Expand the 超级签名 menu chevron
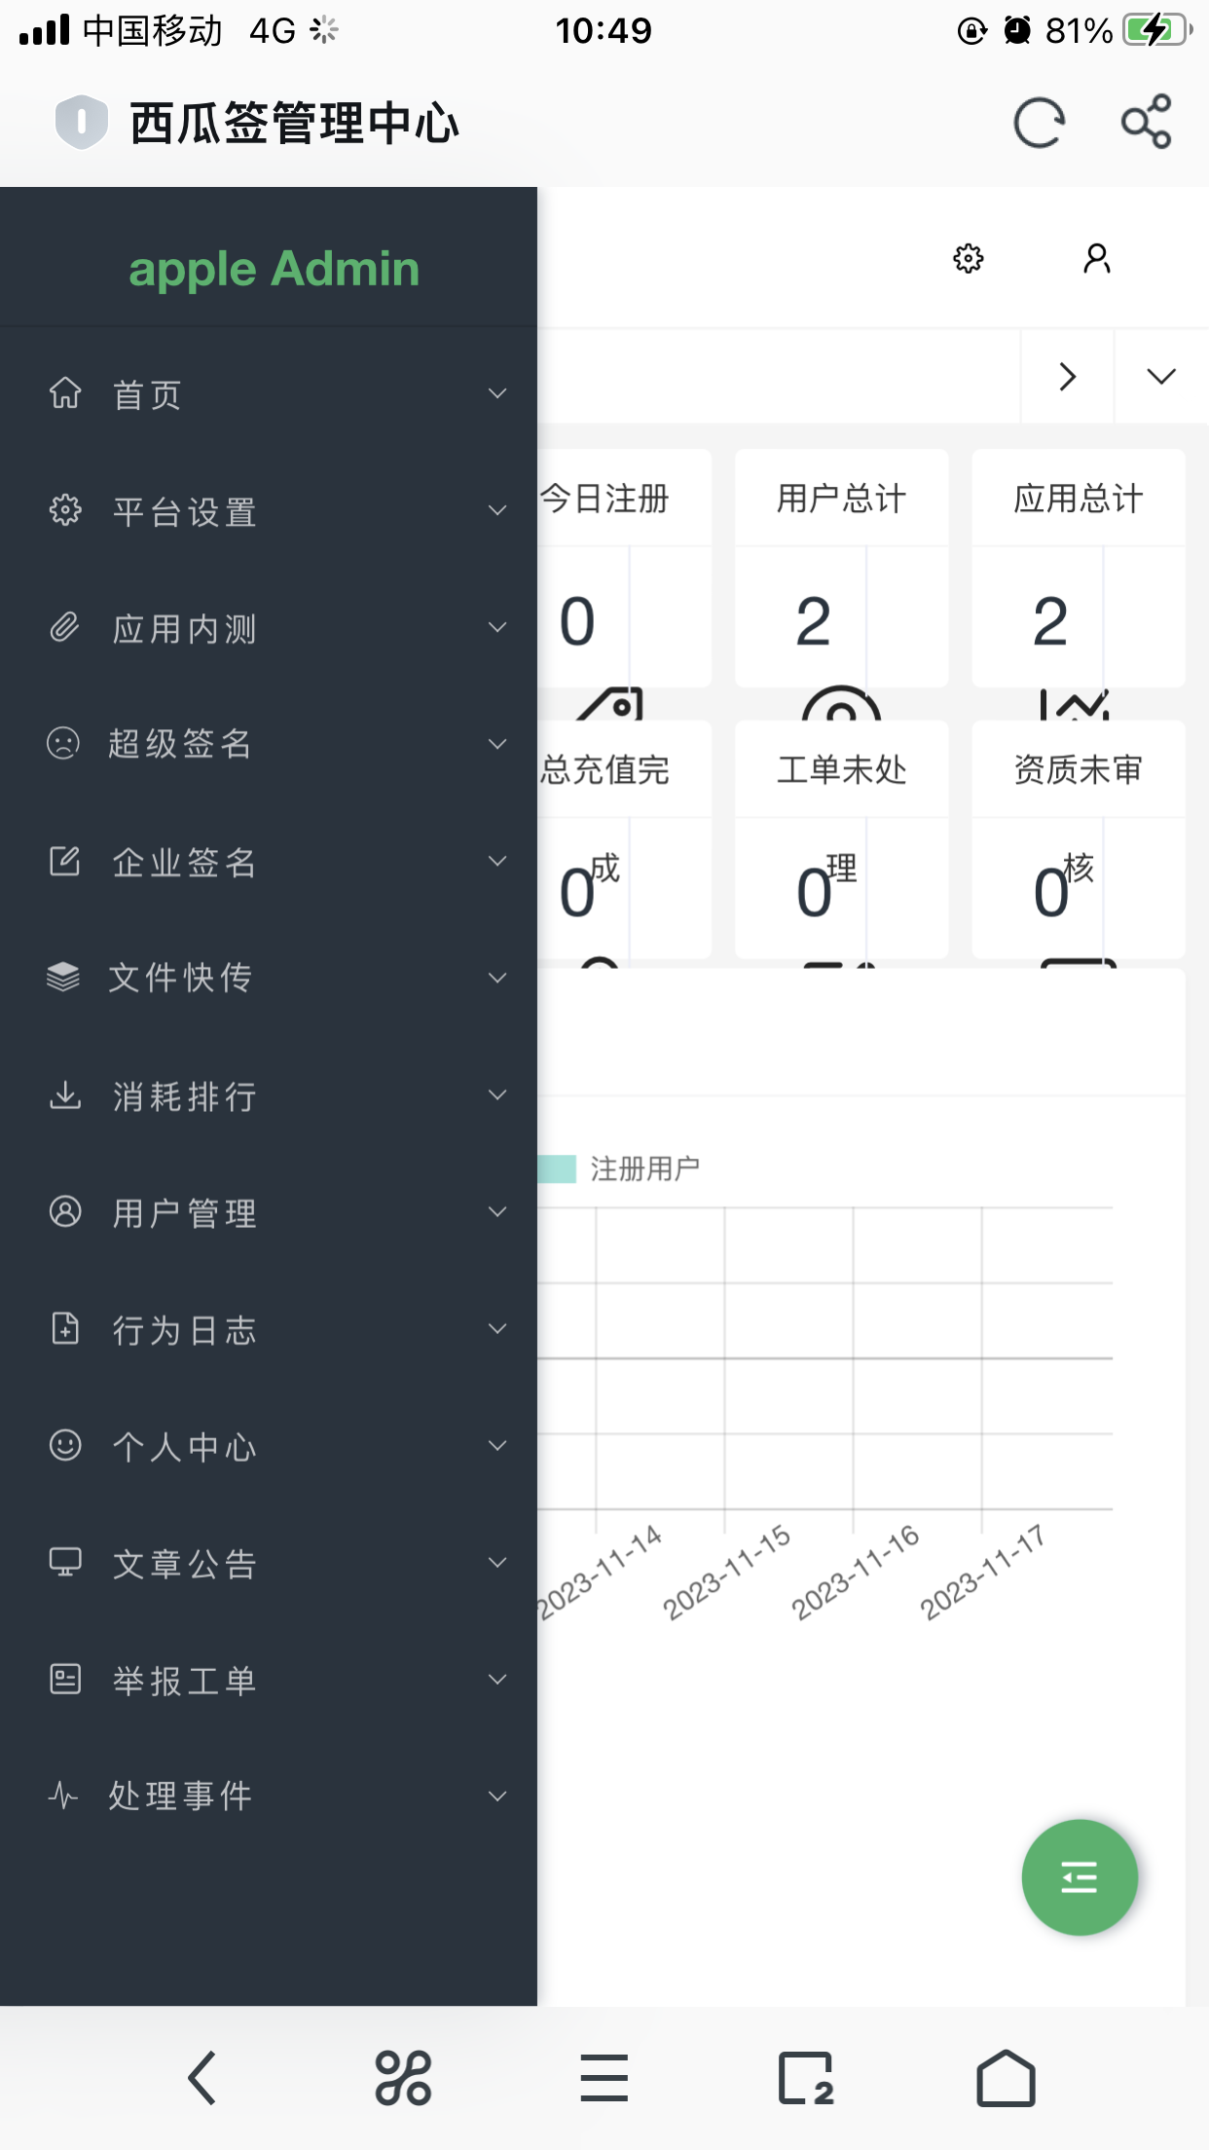 pyautogui.click(x=497, y=744)
